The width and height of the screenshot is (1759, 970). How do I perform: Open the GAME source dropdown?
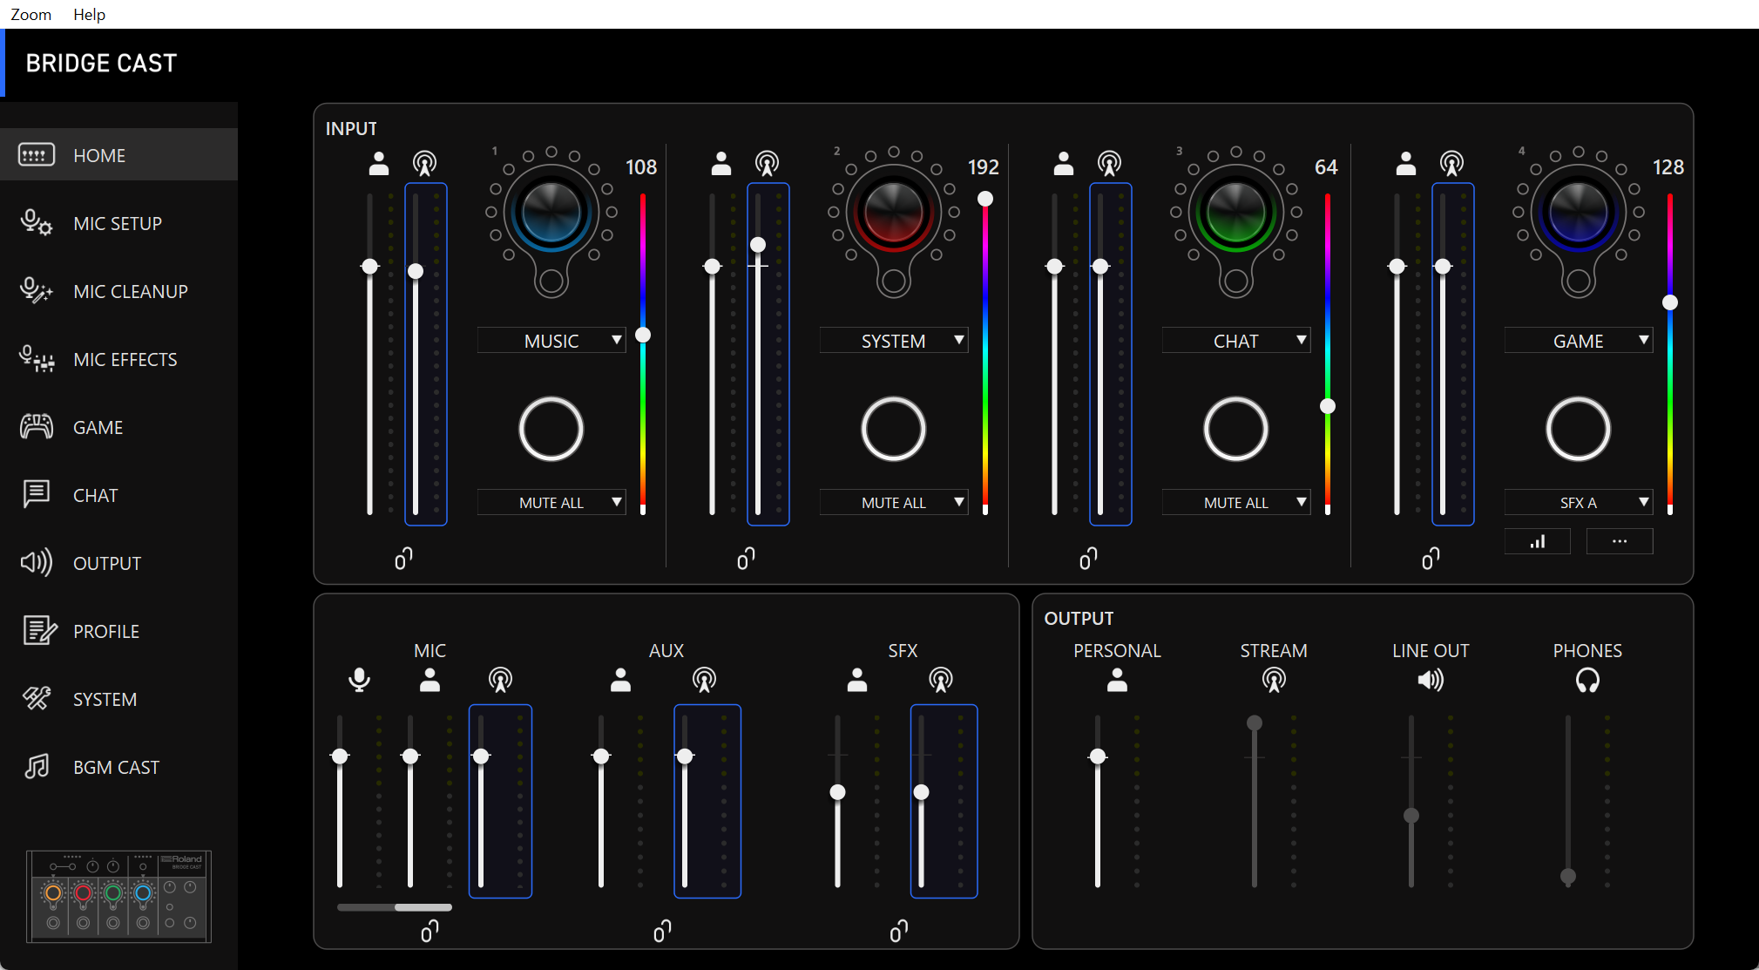(1579, 341)
